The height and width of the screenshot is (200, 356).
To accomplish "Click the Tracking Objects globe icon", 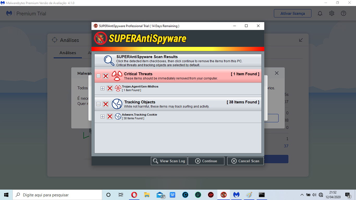I will (117, 104).
